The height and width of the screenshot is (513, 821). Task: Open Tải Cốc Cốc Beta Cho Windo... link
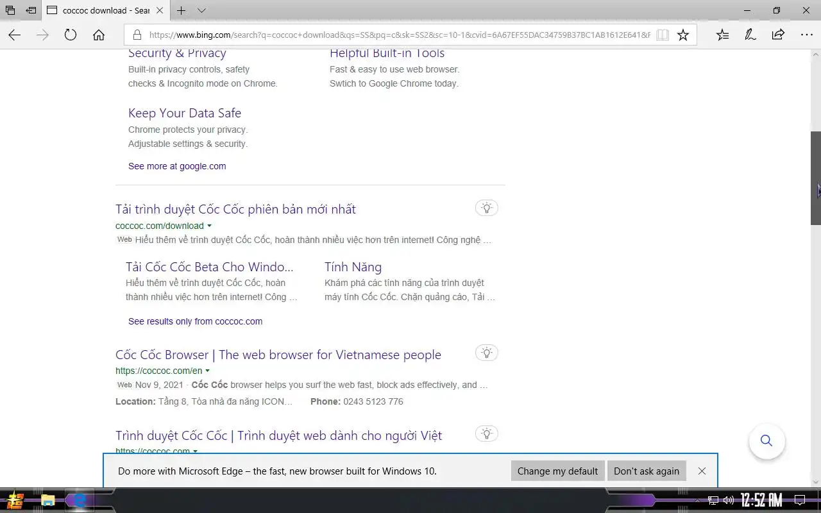pos(209,267)
